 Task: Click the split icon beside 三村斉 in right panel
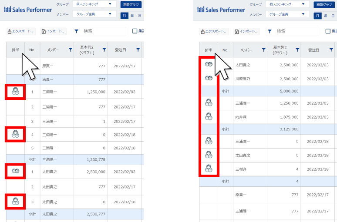pos(209,168)
